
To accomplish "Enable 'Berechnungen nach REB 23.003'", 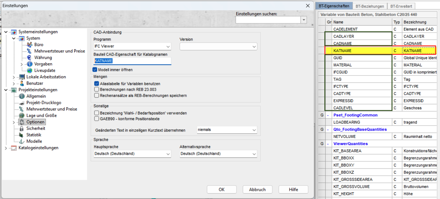I will (x=96, y=89).
